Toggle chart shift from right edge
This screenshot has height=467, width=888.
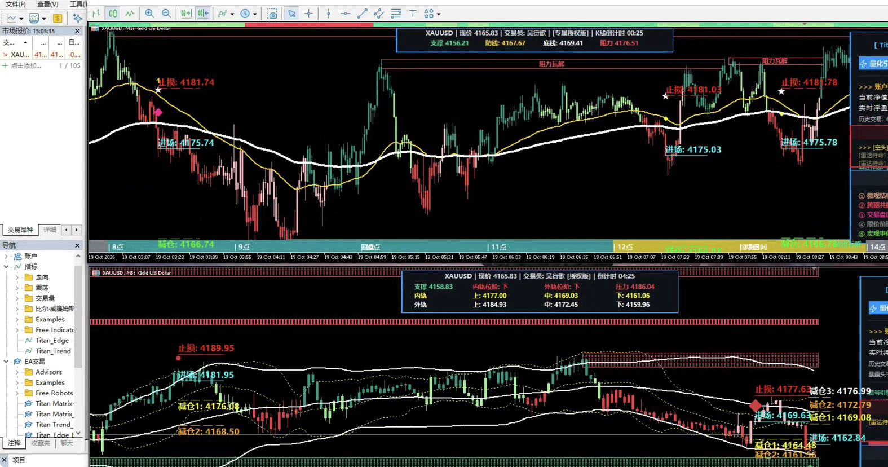203,14
